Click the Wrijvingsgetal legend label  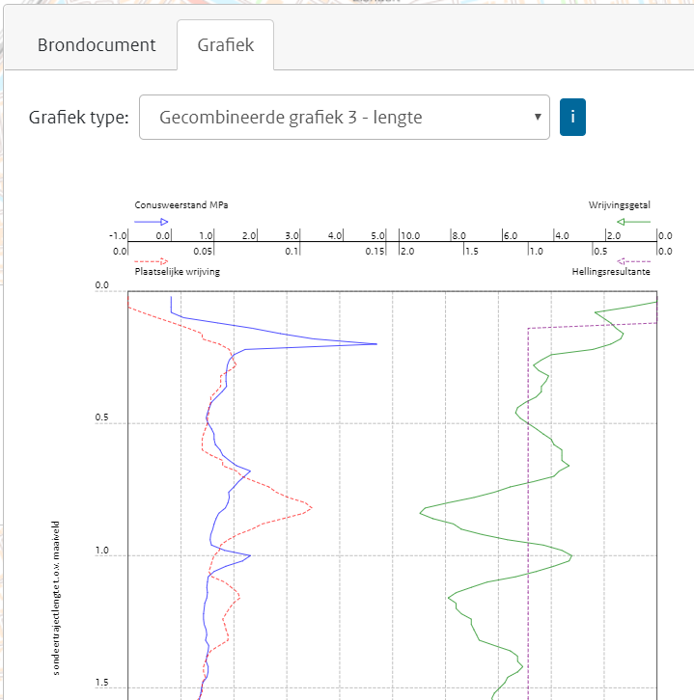pos(619,205)
